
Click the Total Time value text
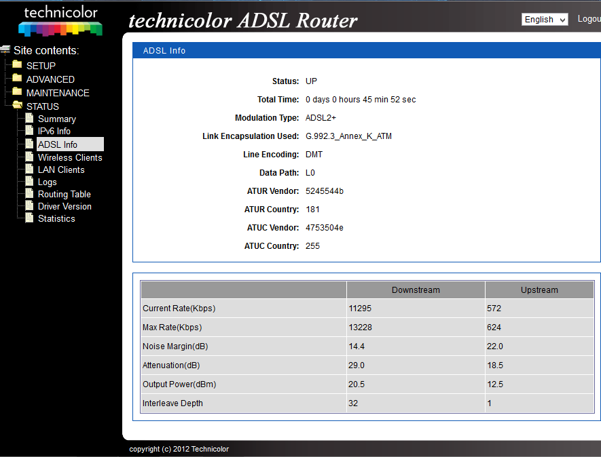pyautogui.click(x=361, y=100)
